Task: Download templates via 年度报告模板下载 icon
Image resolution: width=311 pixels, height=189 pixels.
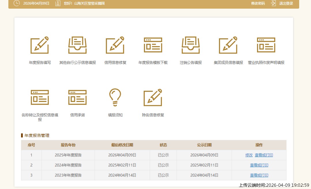Action: (153, 45)
